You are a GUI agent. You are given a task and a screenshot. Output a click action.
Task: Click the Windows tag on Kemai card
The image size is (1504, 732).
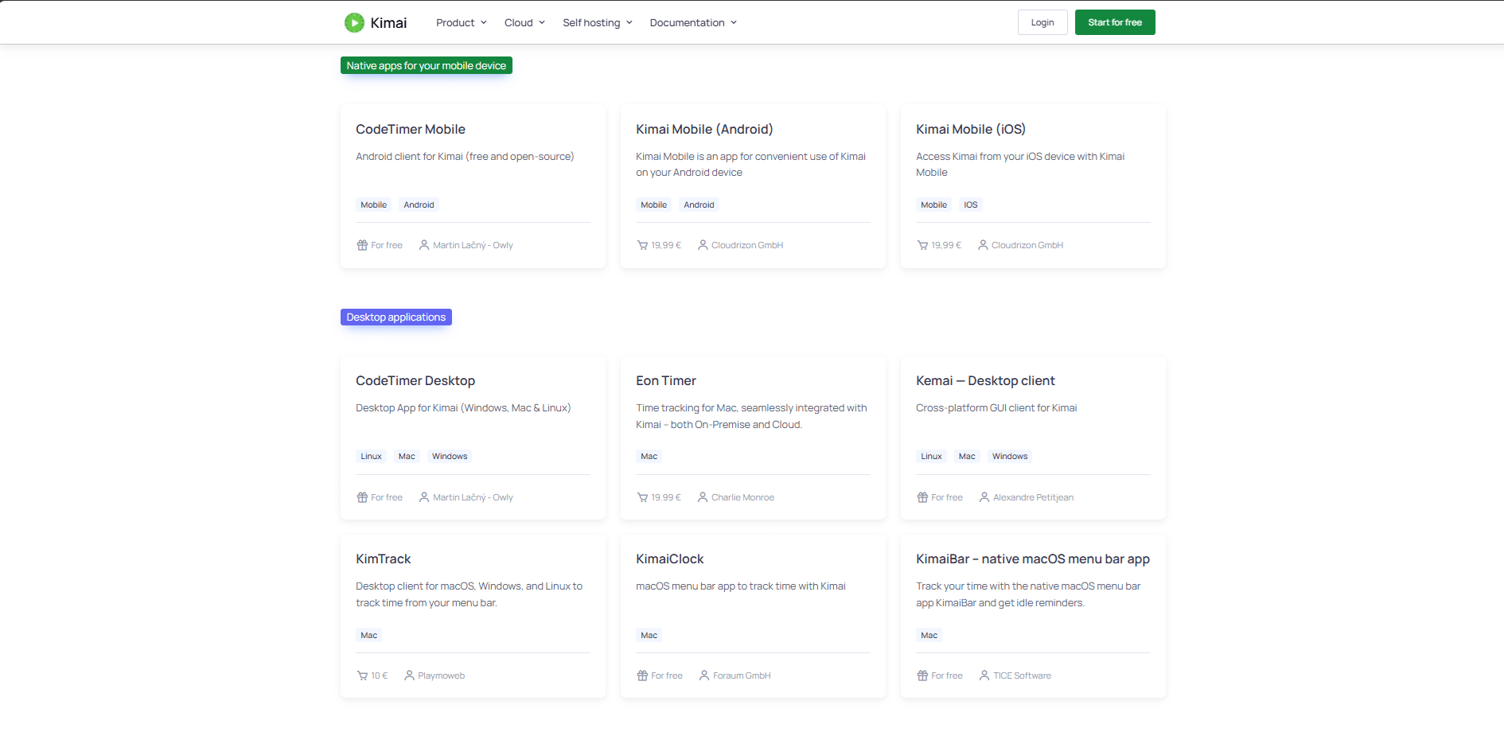[x=1009, y=457]
